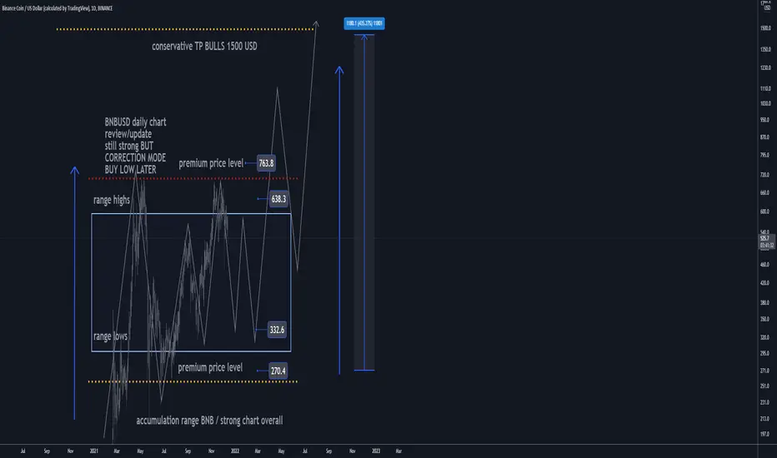Click the 380.0 price axis label
The width and height of the screenshot is (777, 458).
pyautogui.click(x=764, y=302)
